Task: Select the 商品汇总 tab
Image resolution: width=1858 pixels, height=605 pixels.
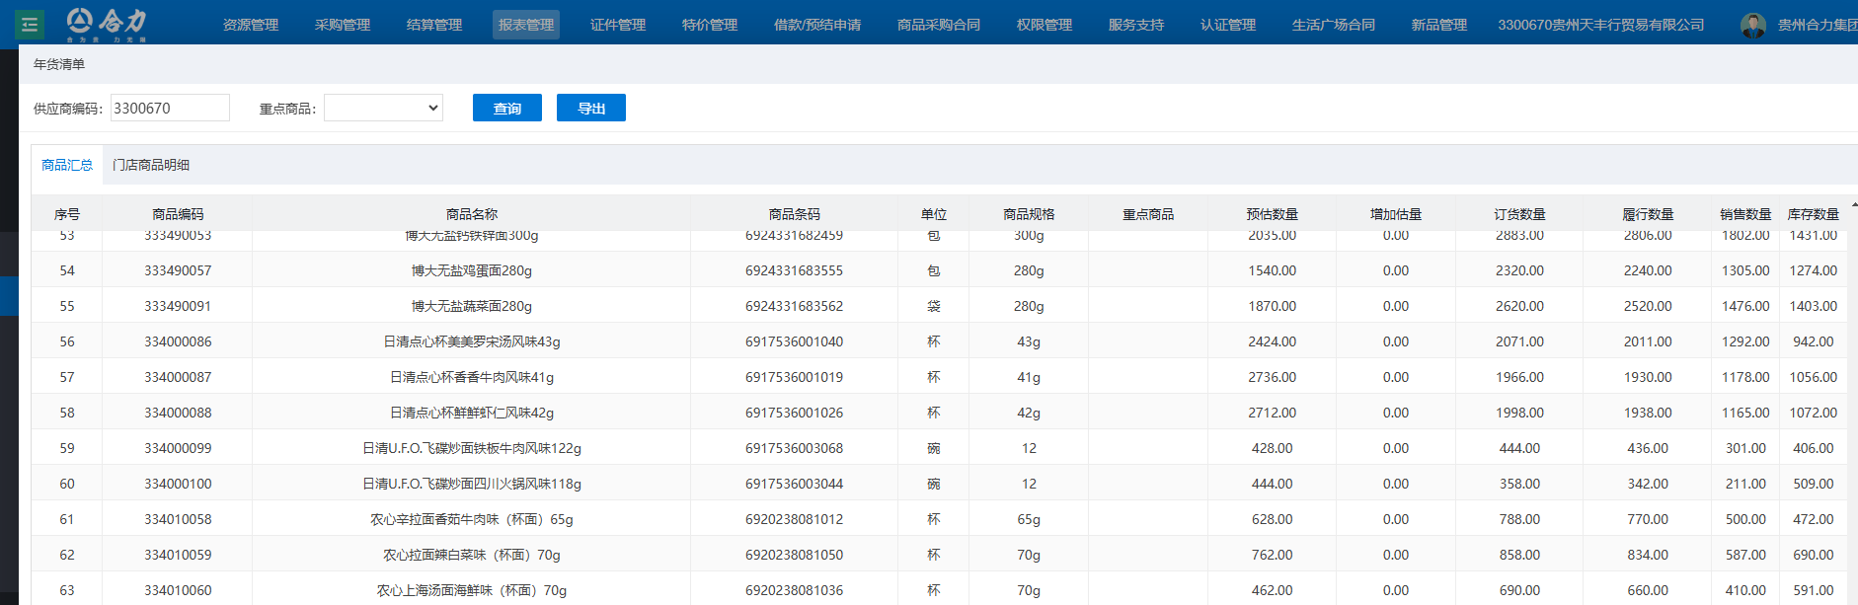Action: pyautogui.click(x=67, y=165)
